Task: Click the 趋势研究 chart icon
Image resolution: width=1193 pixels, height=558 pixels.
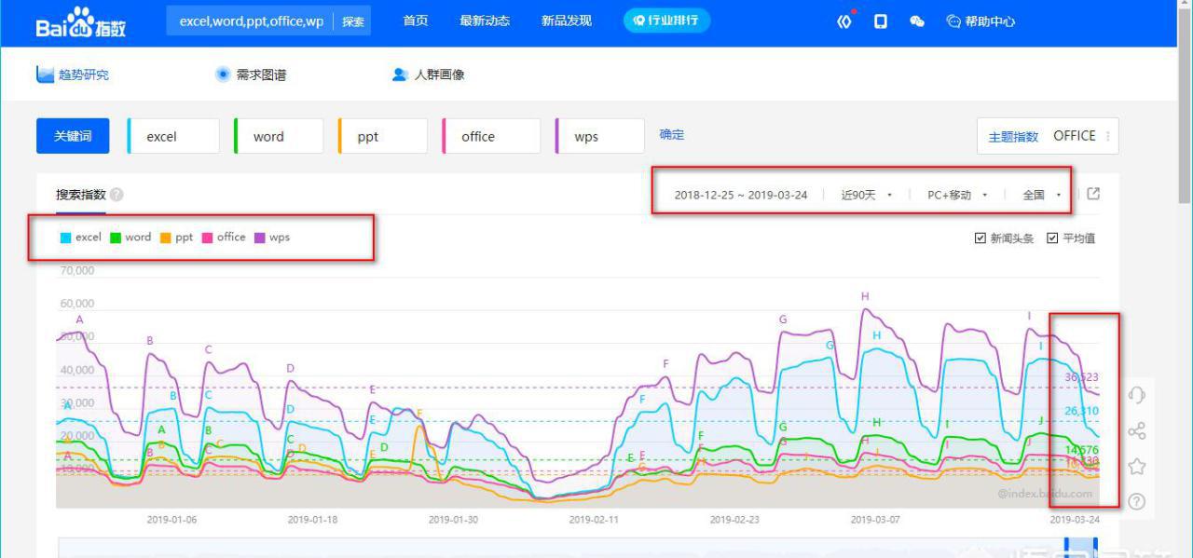Action: (45, 75)
